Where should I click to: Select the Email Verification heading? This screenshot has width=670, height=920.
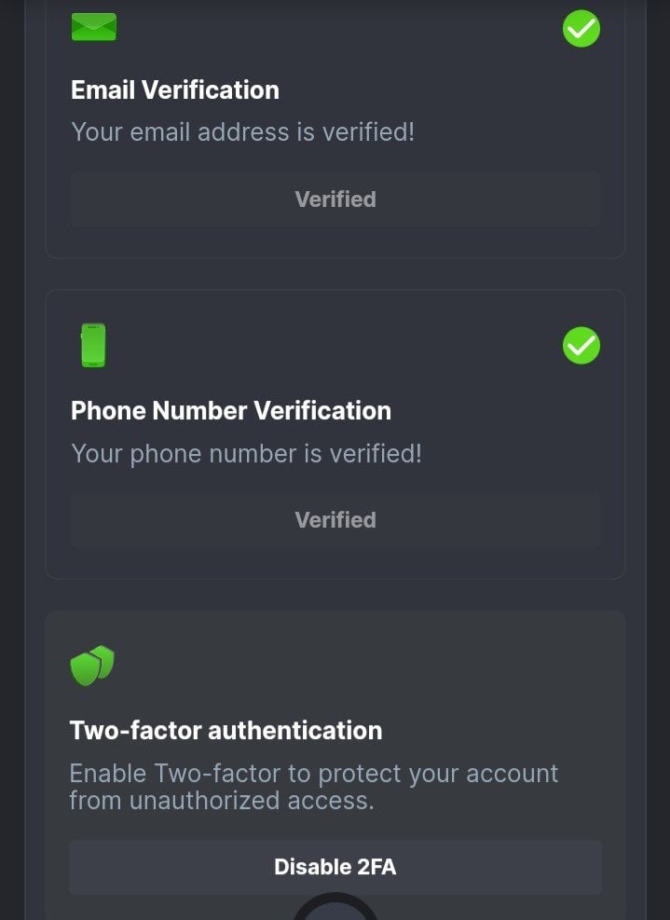click(175, 90)
